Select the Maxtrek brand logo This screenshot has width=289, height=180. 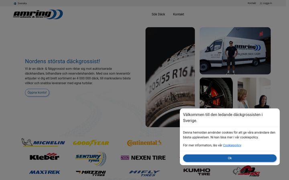coord(45,172)
